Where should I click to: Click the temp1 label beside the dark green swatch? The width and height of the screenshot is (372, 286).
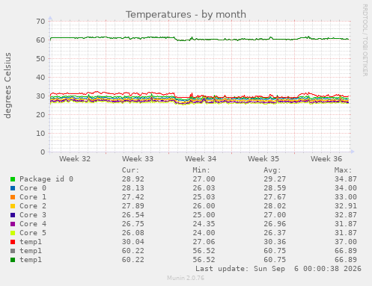tap(31, 260)
